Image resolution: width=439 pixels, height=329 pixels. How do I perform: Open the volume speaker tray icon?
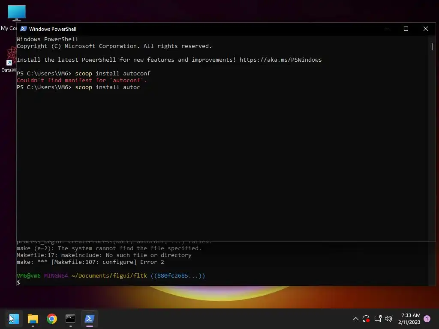tap(388, 319)
